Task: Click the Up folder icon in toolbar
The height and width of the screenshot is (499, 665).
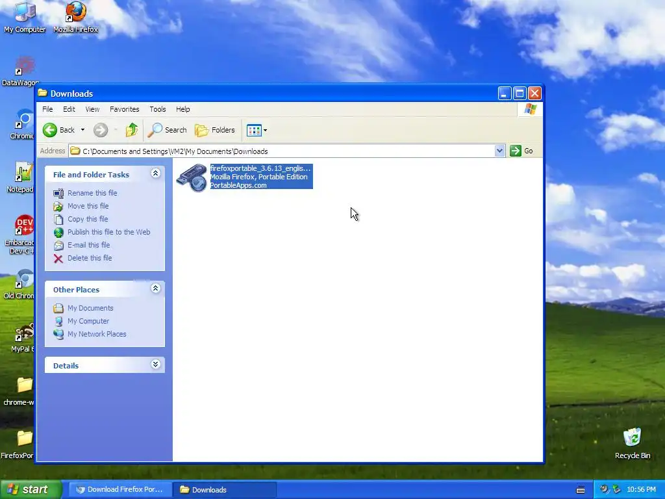Action: [x=131, y=130]
